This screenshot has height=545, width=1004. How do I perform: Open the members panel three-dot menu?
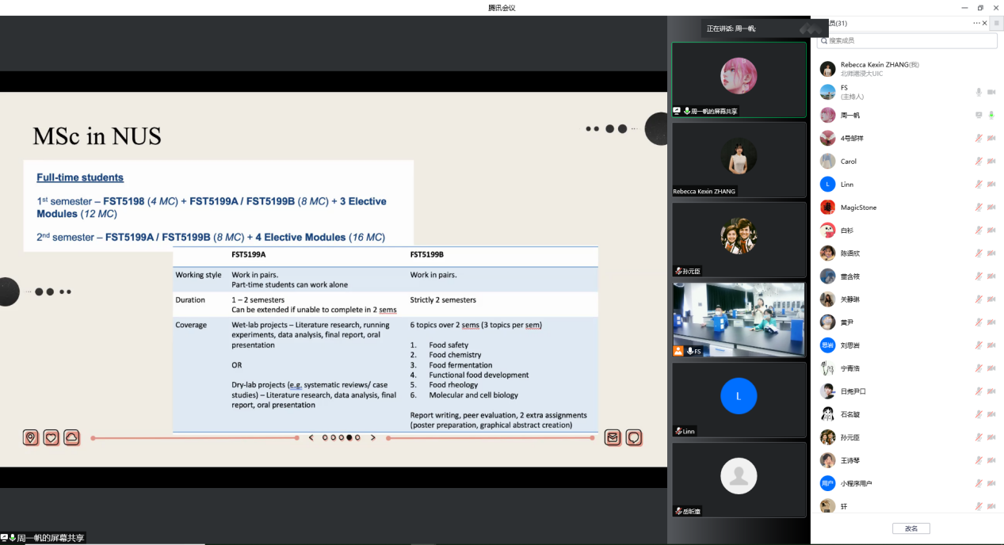977,24
